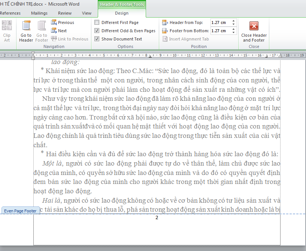Go to Header of the page
The height and width of the screenshot is (251, 306).
click(26, 31)
